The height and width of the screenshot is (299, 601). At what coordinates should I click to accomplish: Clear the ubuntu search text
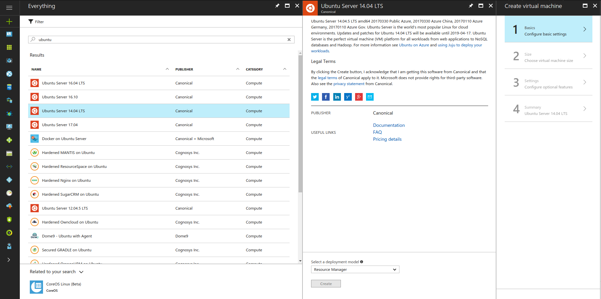[x=289, y=39]
